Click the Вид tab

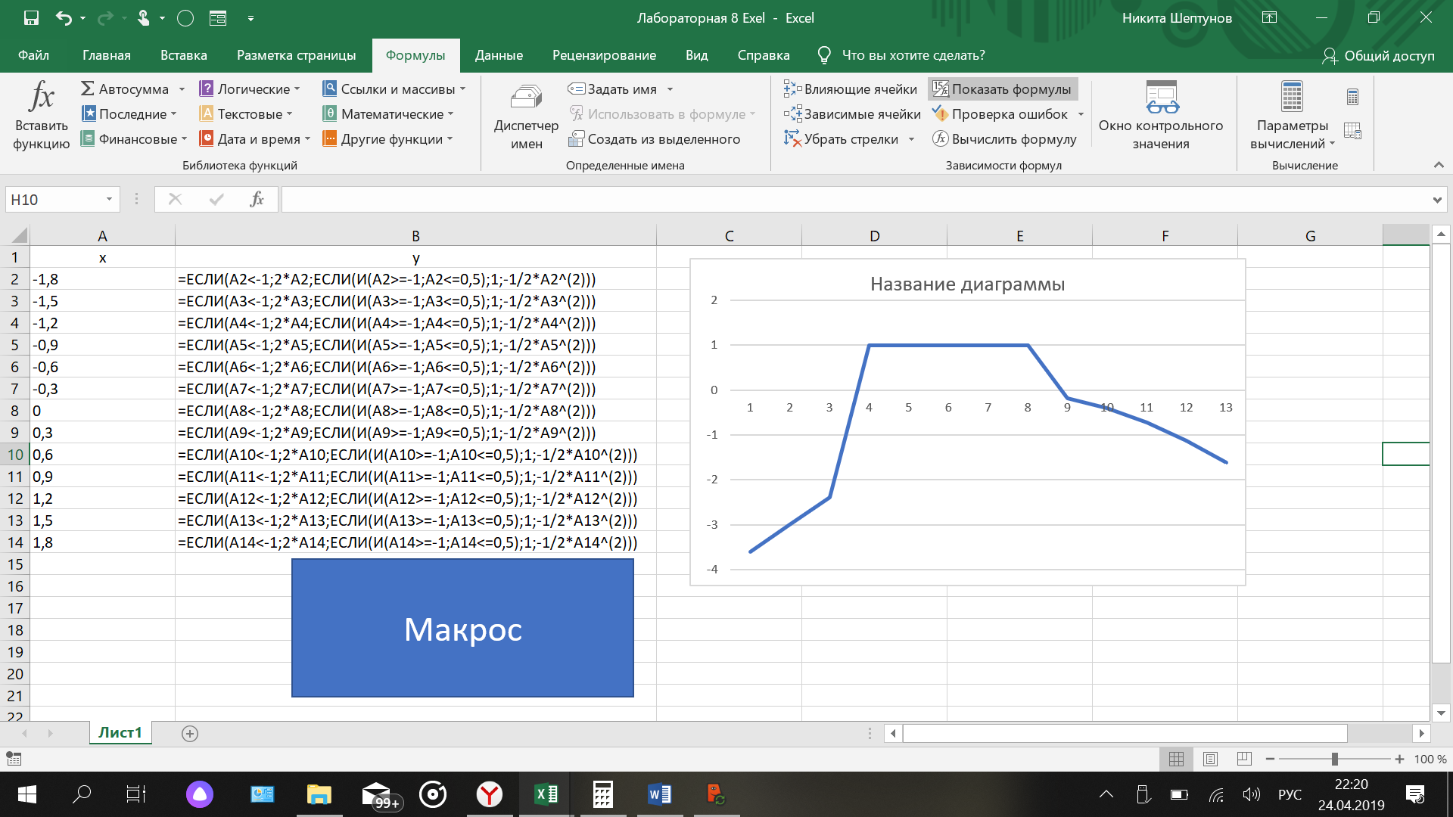(696, 55)
